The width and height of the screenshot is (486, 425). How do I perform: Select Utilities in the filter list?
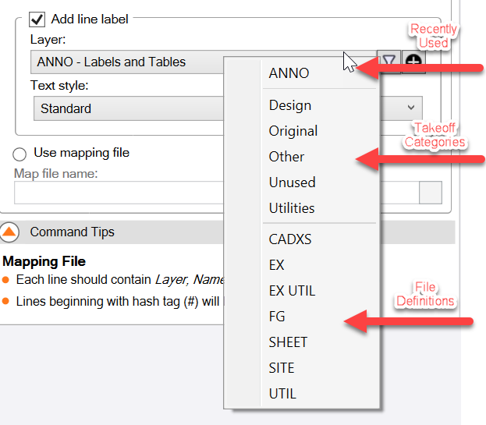tap(292, 208)
